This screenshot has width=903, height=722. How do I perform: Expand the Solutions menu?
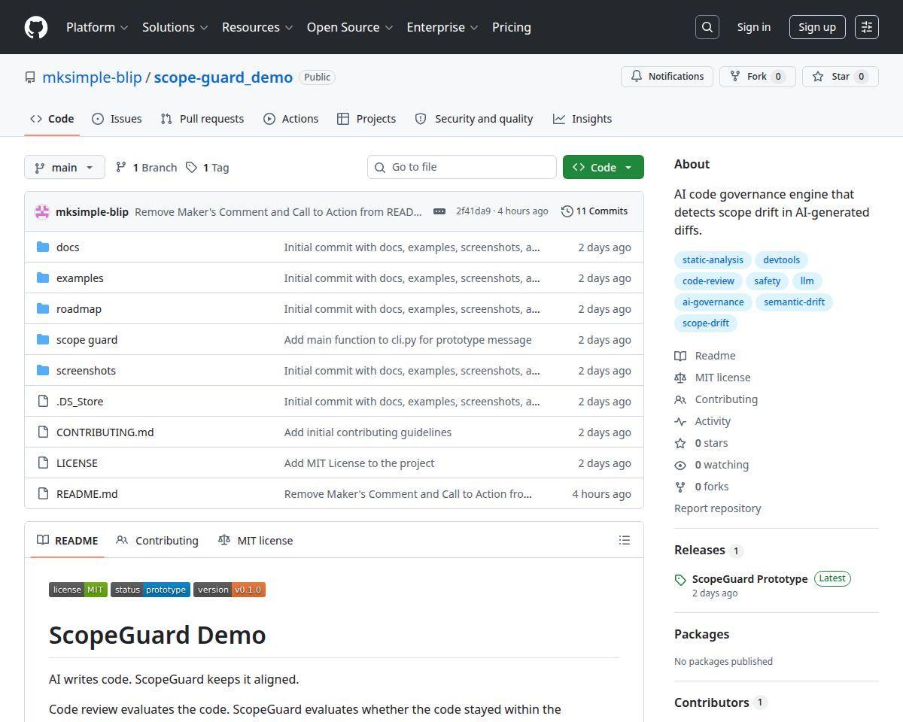tap(175, 27)
